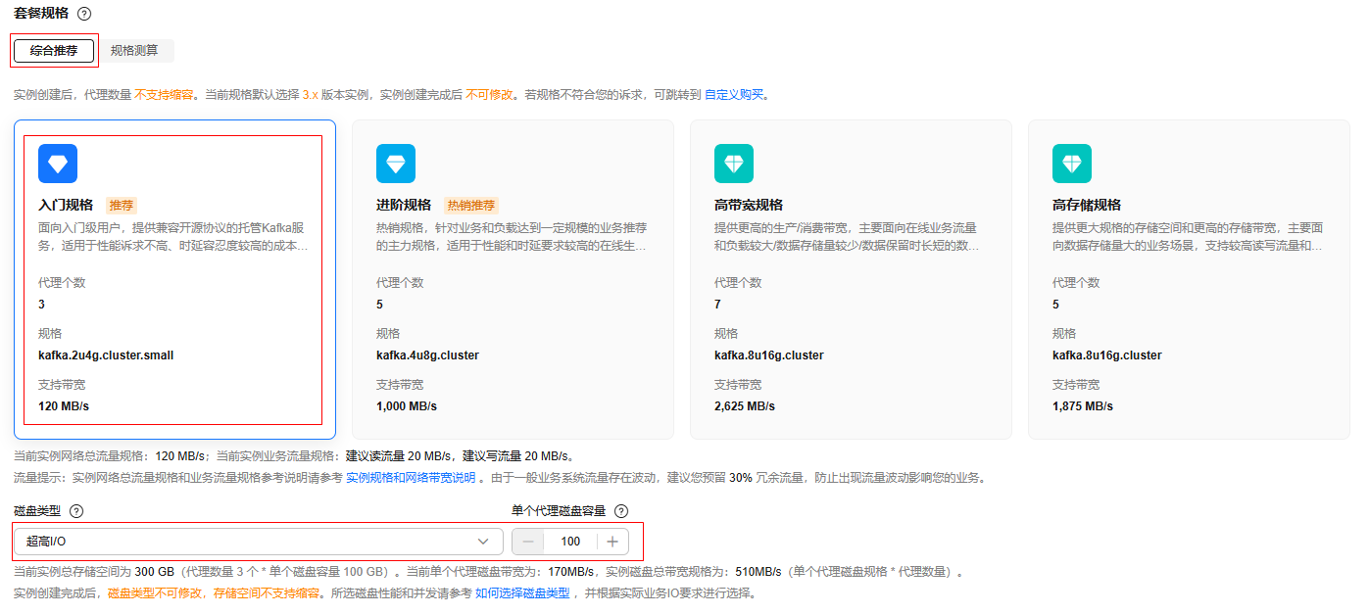Viewport: 1369px width, 615px height.
Task: Select the 综合推荐 tab
Action: [x=54, y=51]
